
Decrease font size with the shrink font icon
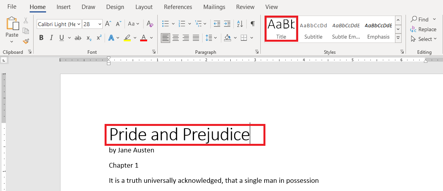pos(119,24)
